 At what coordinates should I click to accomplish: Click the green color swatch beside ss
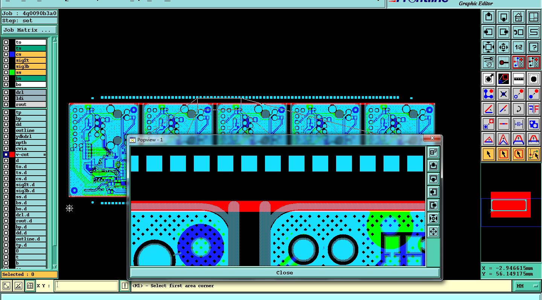tap(12, 72)
